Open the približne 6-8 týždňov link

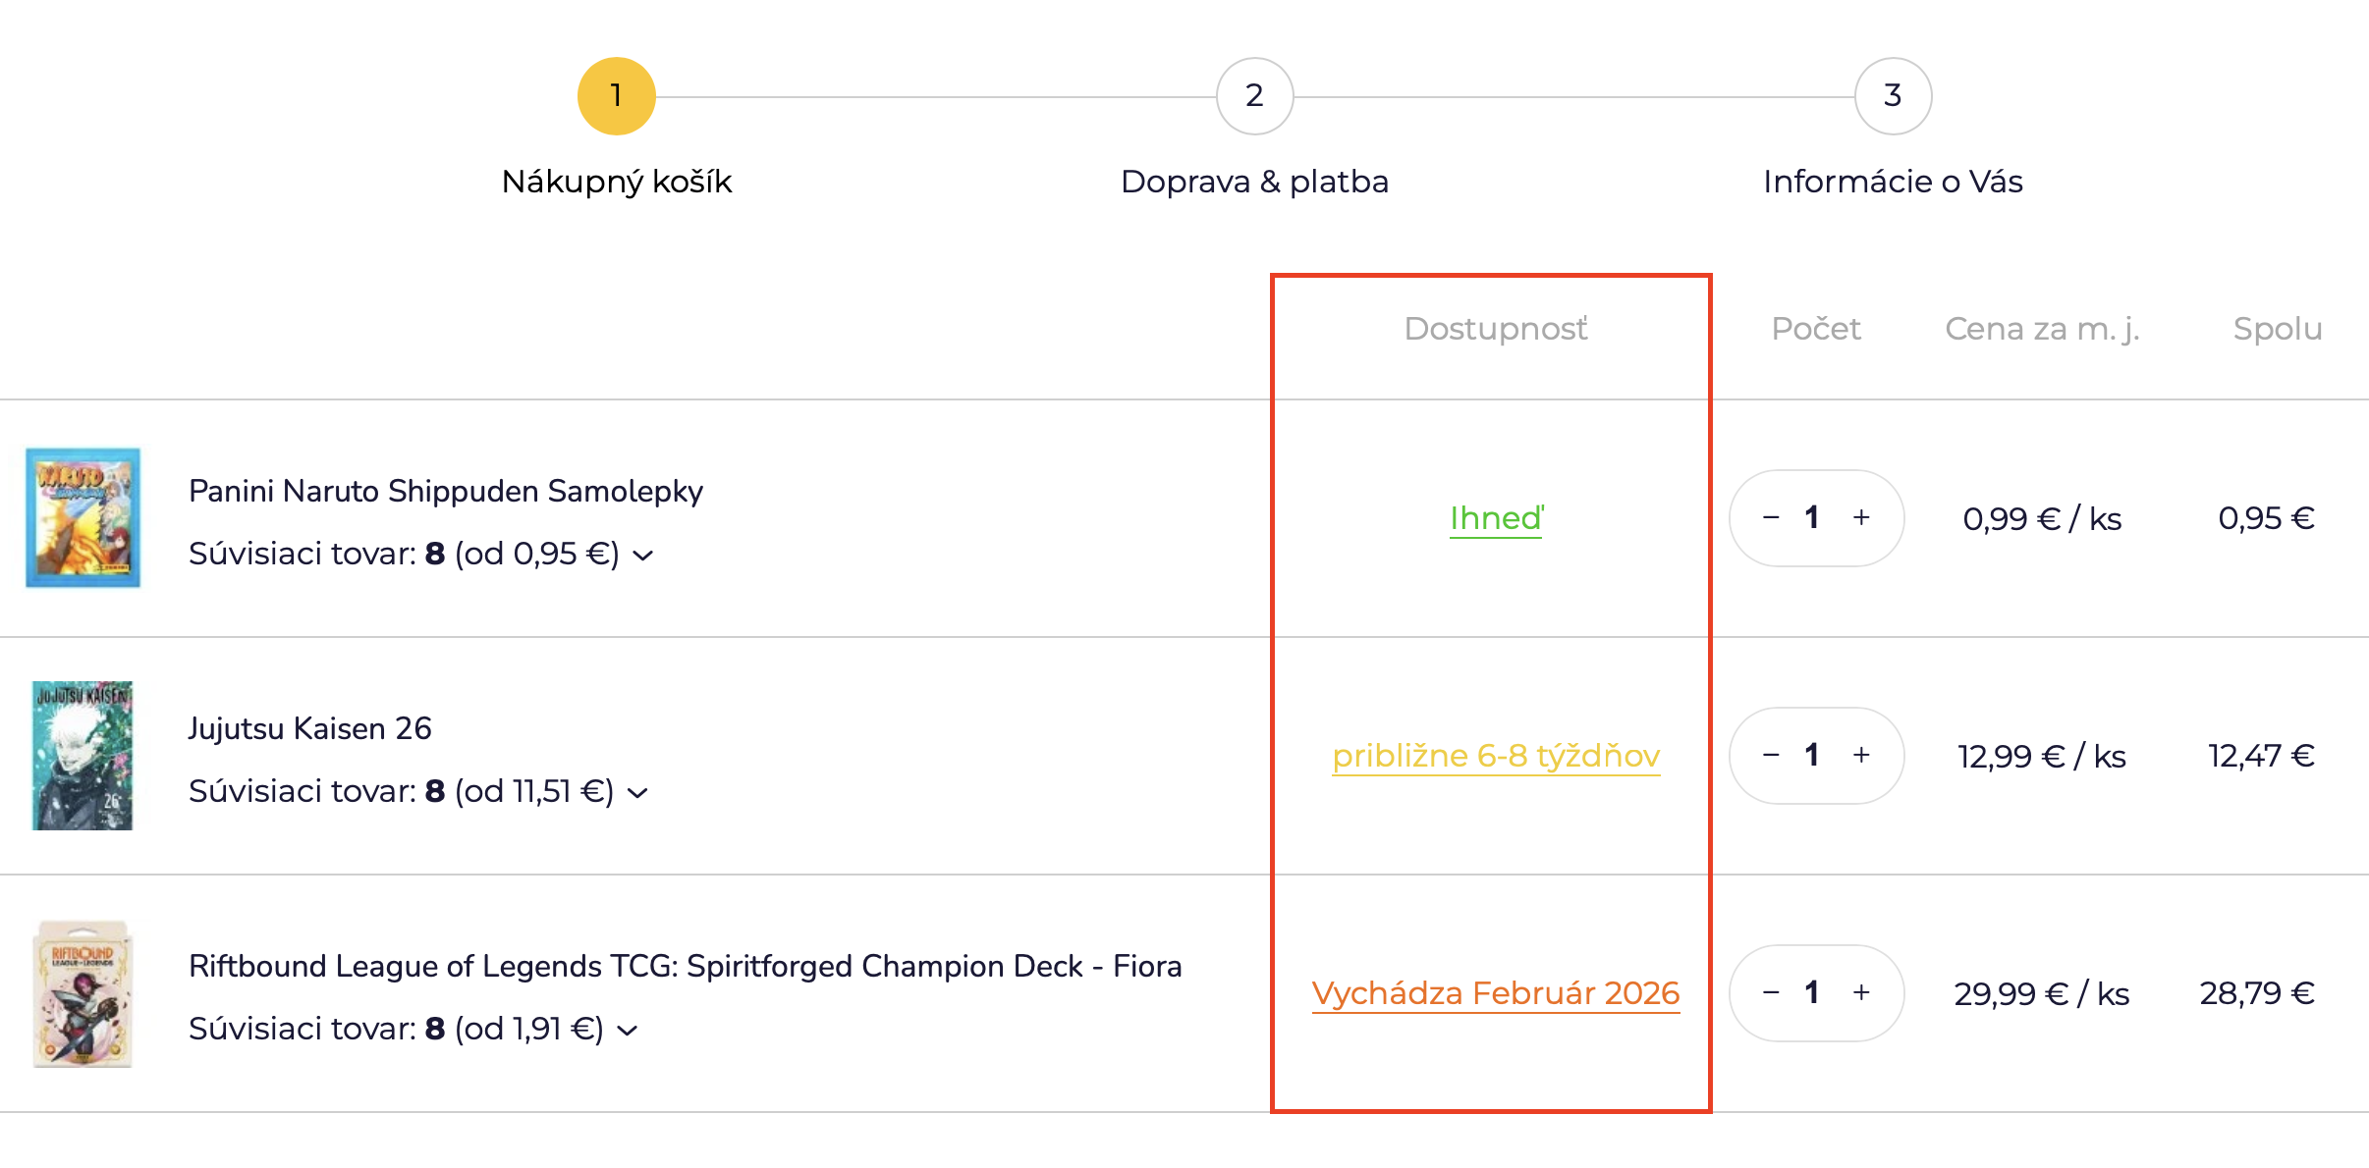click(1496, 756)
